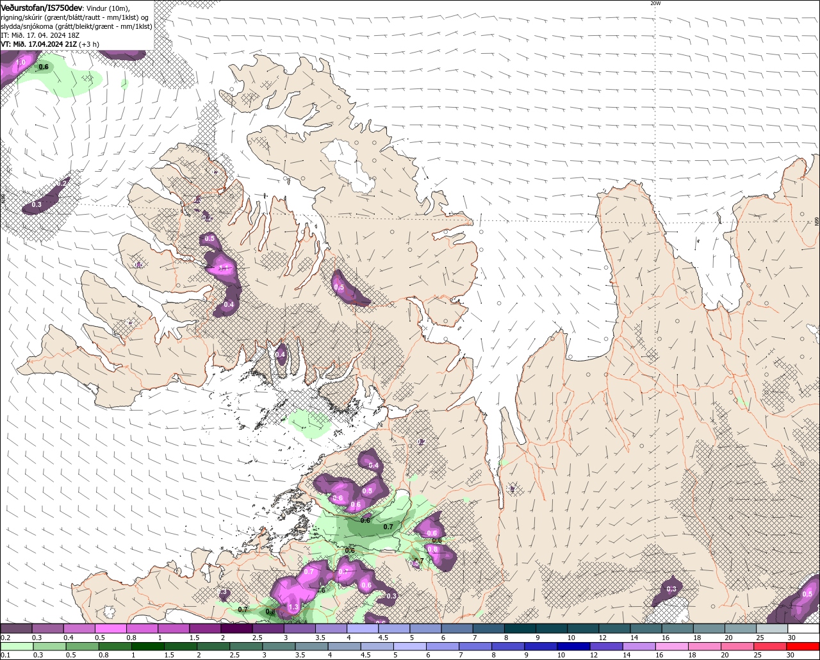
Task: Pick the deep purple swatch between 2 and 2.5 upper scale
Action: coord(236,629)
